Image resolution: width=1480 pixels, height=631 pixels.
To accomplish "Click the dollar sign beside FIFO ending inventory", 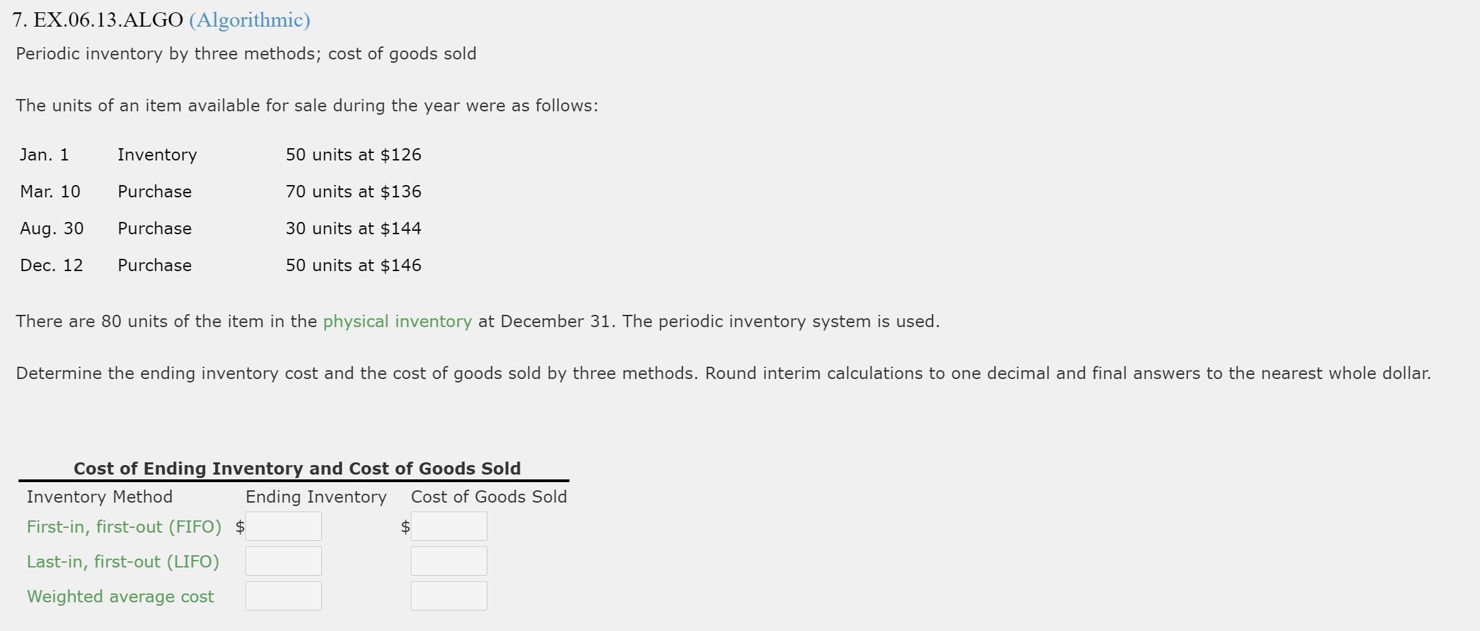I will tap(239, 526).
